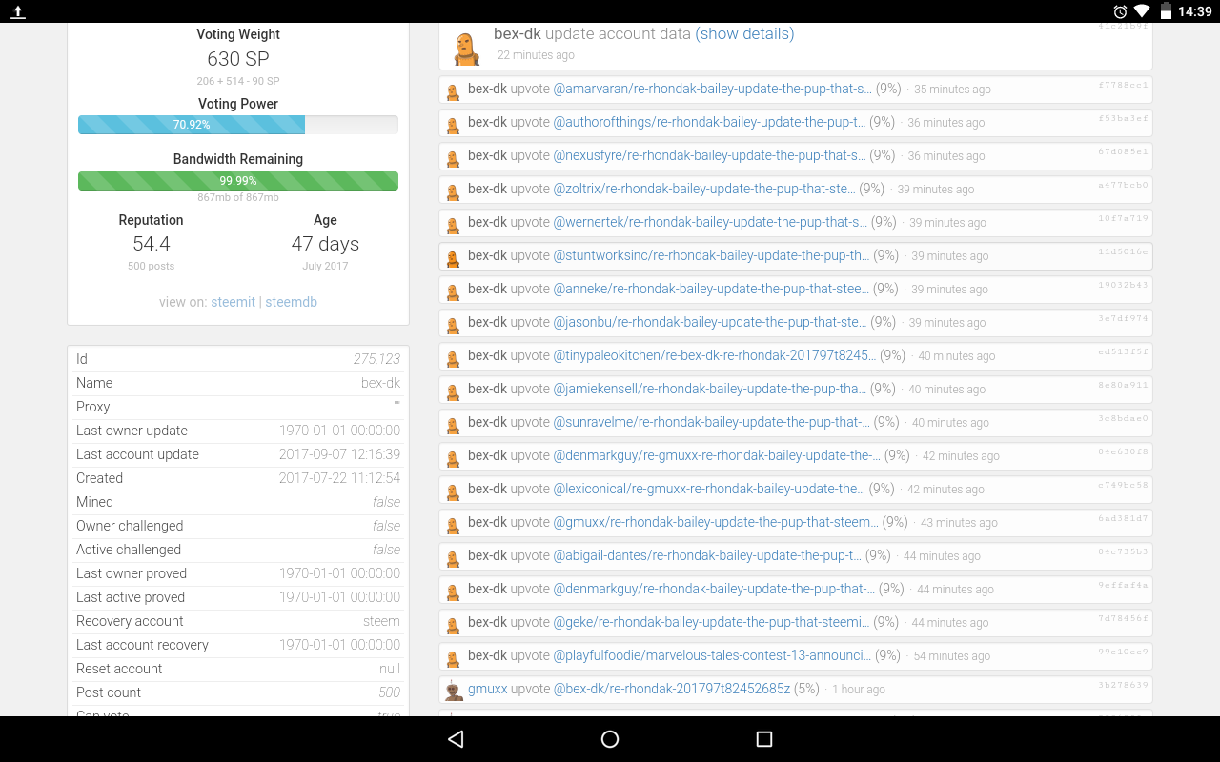This screenshot has width=1220, height=762.
Task: Tap the Wi-Fi signal status icon
Action: pos(1143,11)
